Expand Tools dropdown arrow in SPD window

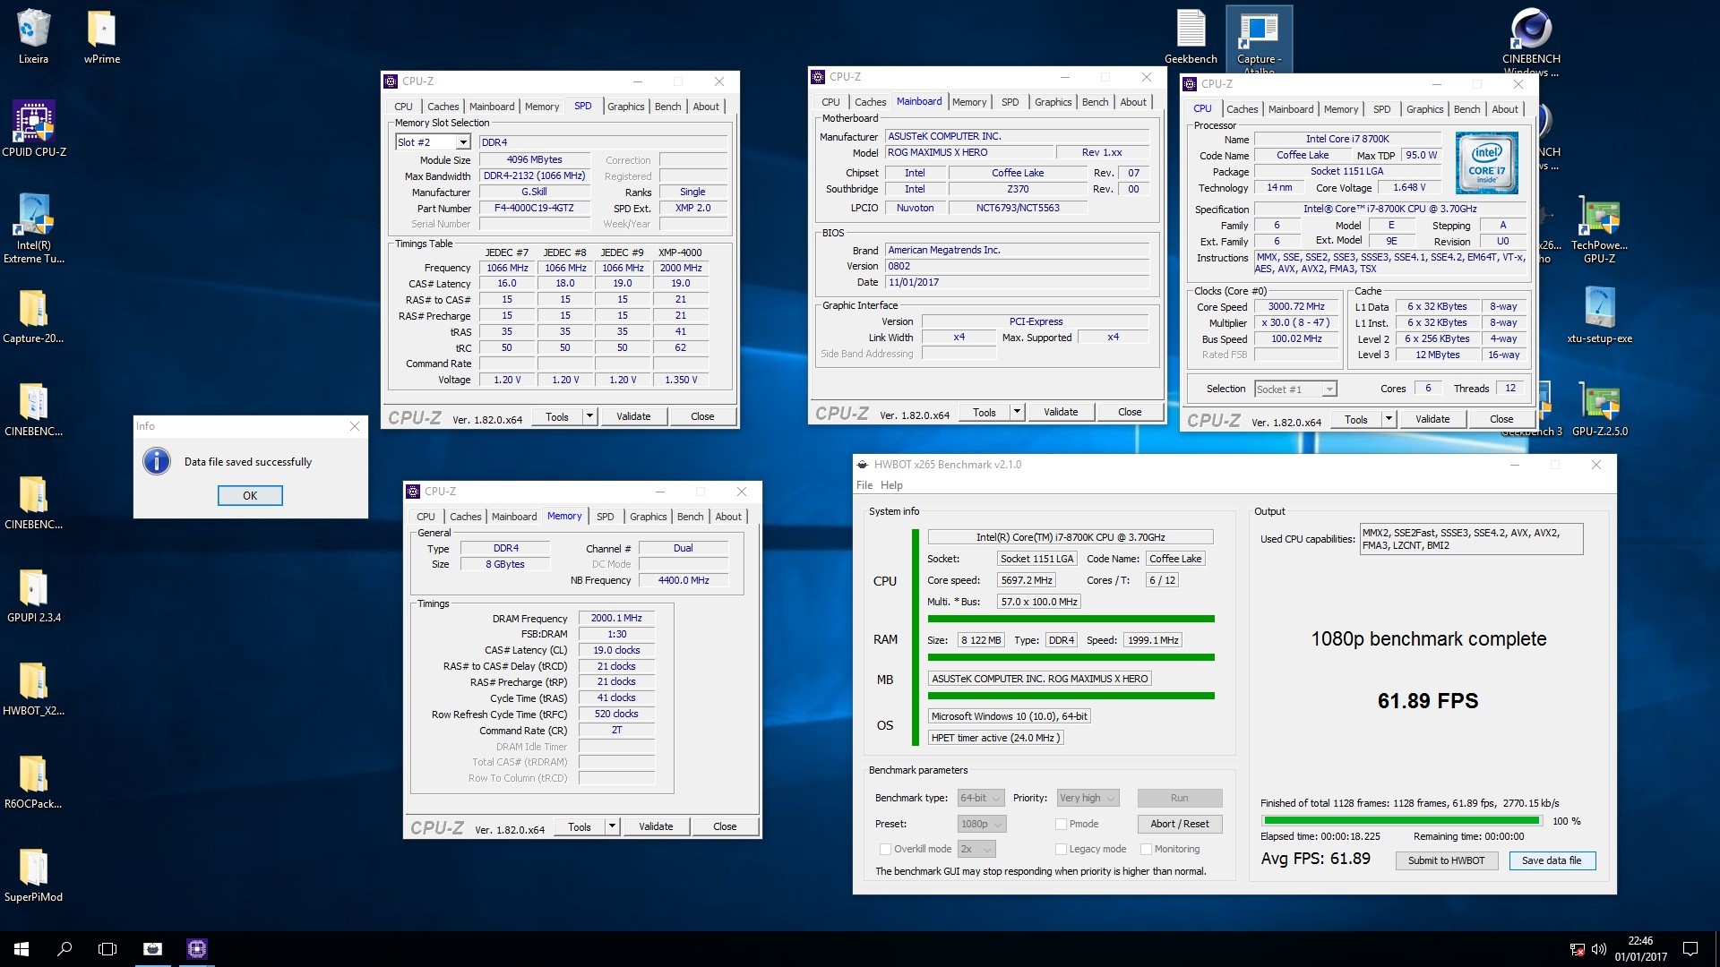tap(589, 416)
